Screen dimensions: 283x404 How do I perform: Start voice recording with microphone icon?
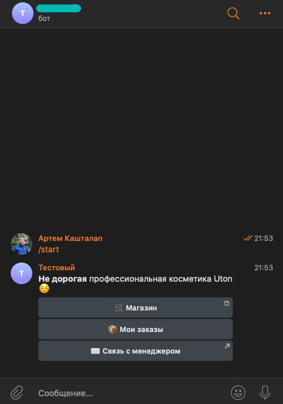tap(264, 393)
